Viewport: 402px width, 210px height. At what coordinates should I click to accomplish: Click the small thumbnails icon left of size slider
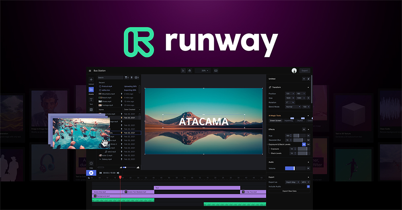[121, 167]
